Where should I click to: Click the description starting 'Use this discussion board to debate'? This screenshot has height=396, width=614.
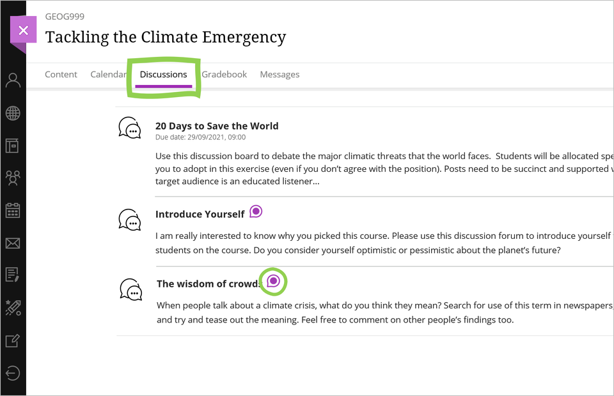point(384,169)
